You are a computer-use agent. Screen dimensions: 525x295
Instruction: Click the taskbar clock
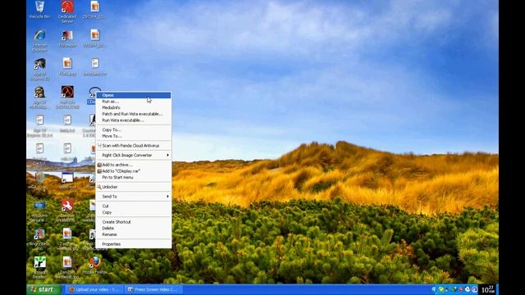click(x=488, y=289)
